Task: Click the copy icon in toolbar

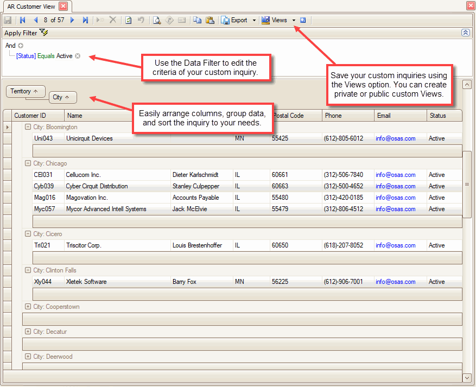Action: 197,20
